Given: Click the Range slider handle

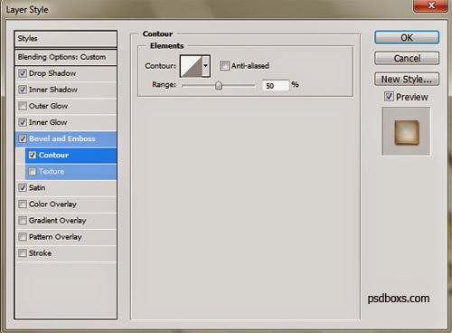Looking at the screenshot, I should pos(219,86).
